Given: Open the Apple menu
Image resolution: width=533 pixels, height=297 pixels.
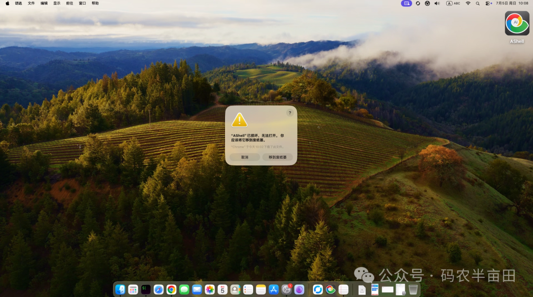Looking at the screenshot, I should [7, 3].
